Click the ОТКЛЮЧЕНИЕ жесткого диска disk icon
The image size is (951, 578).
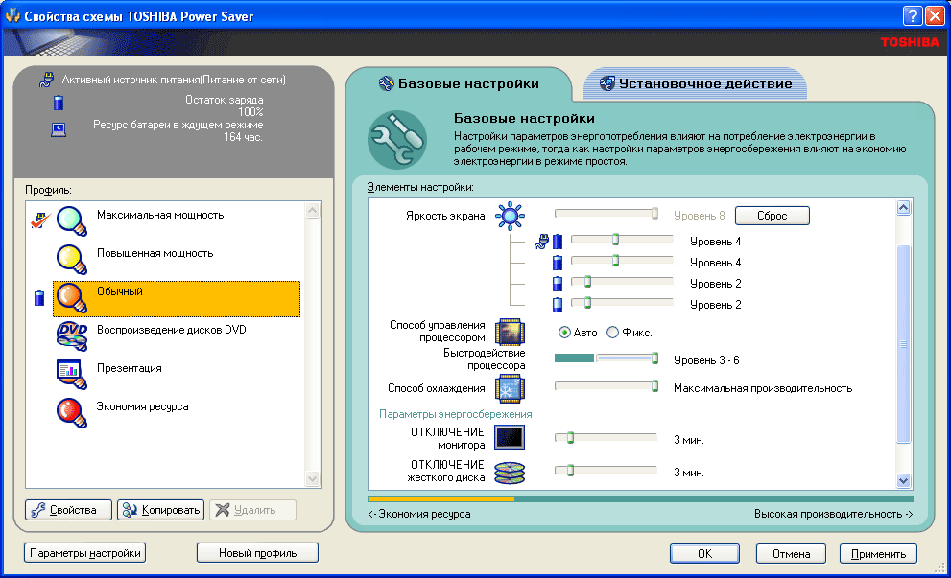(x=510, y=473)
